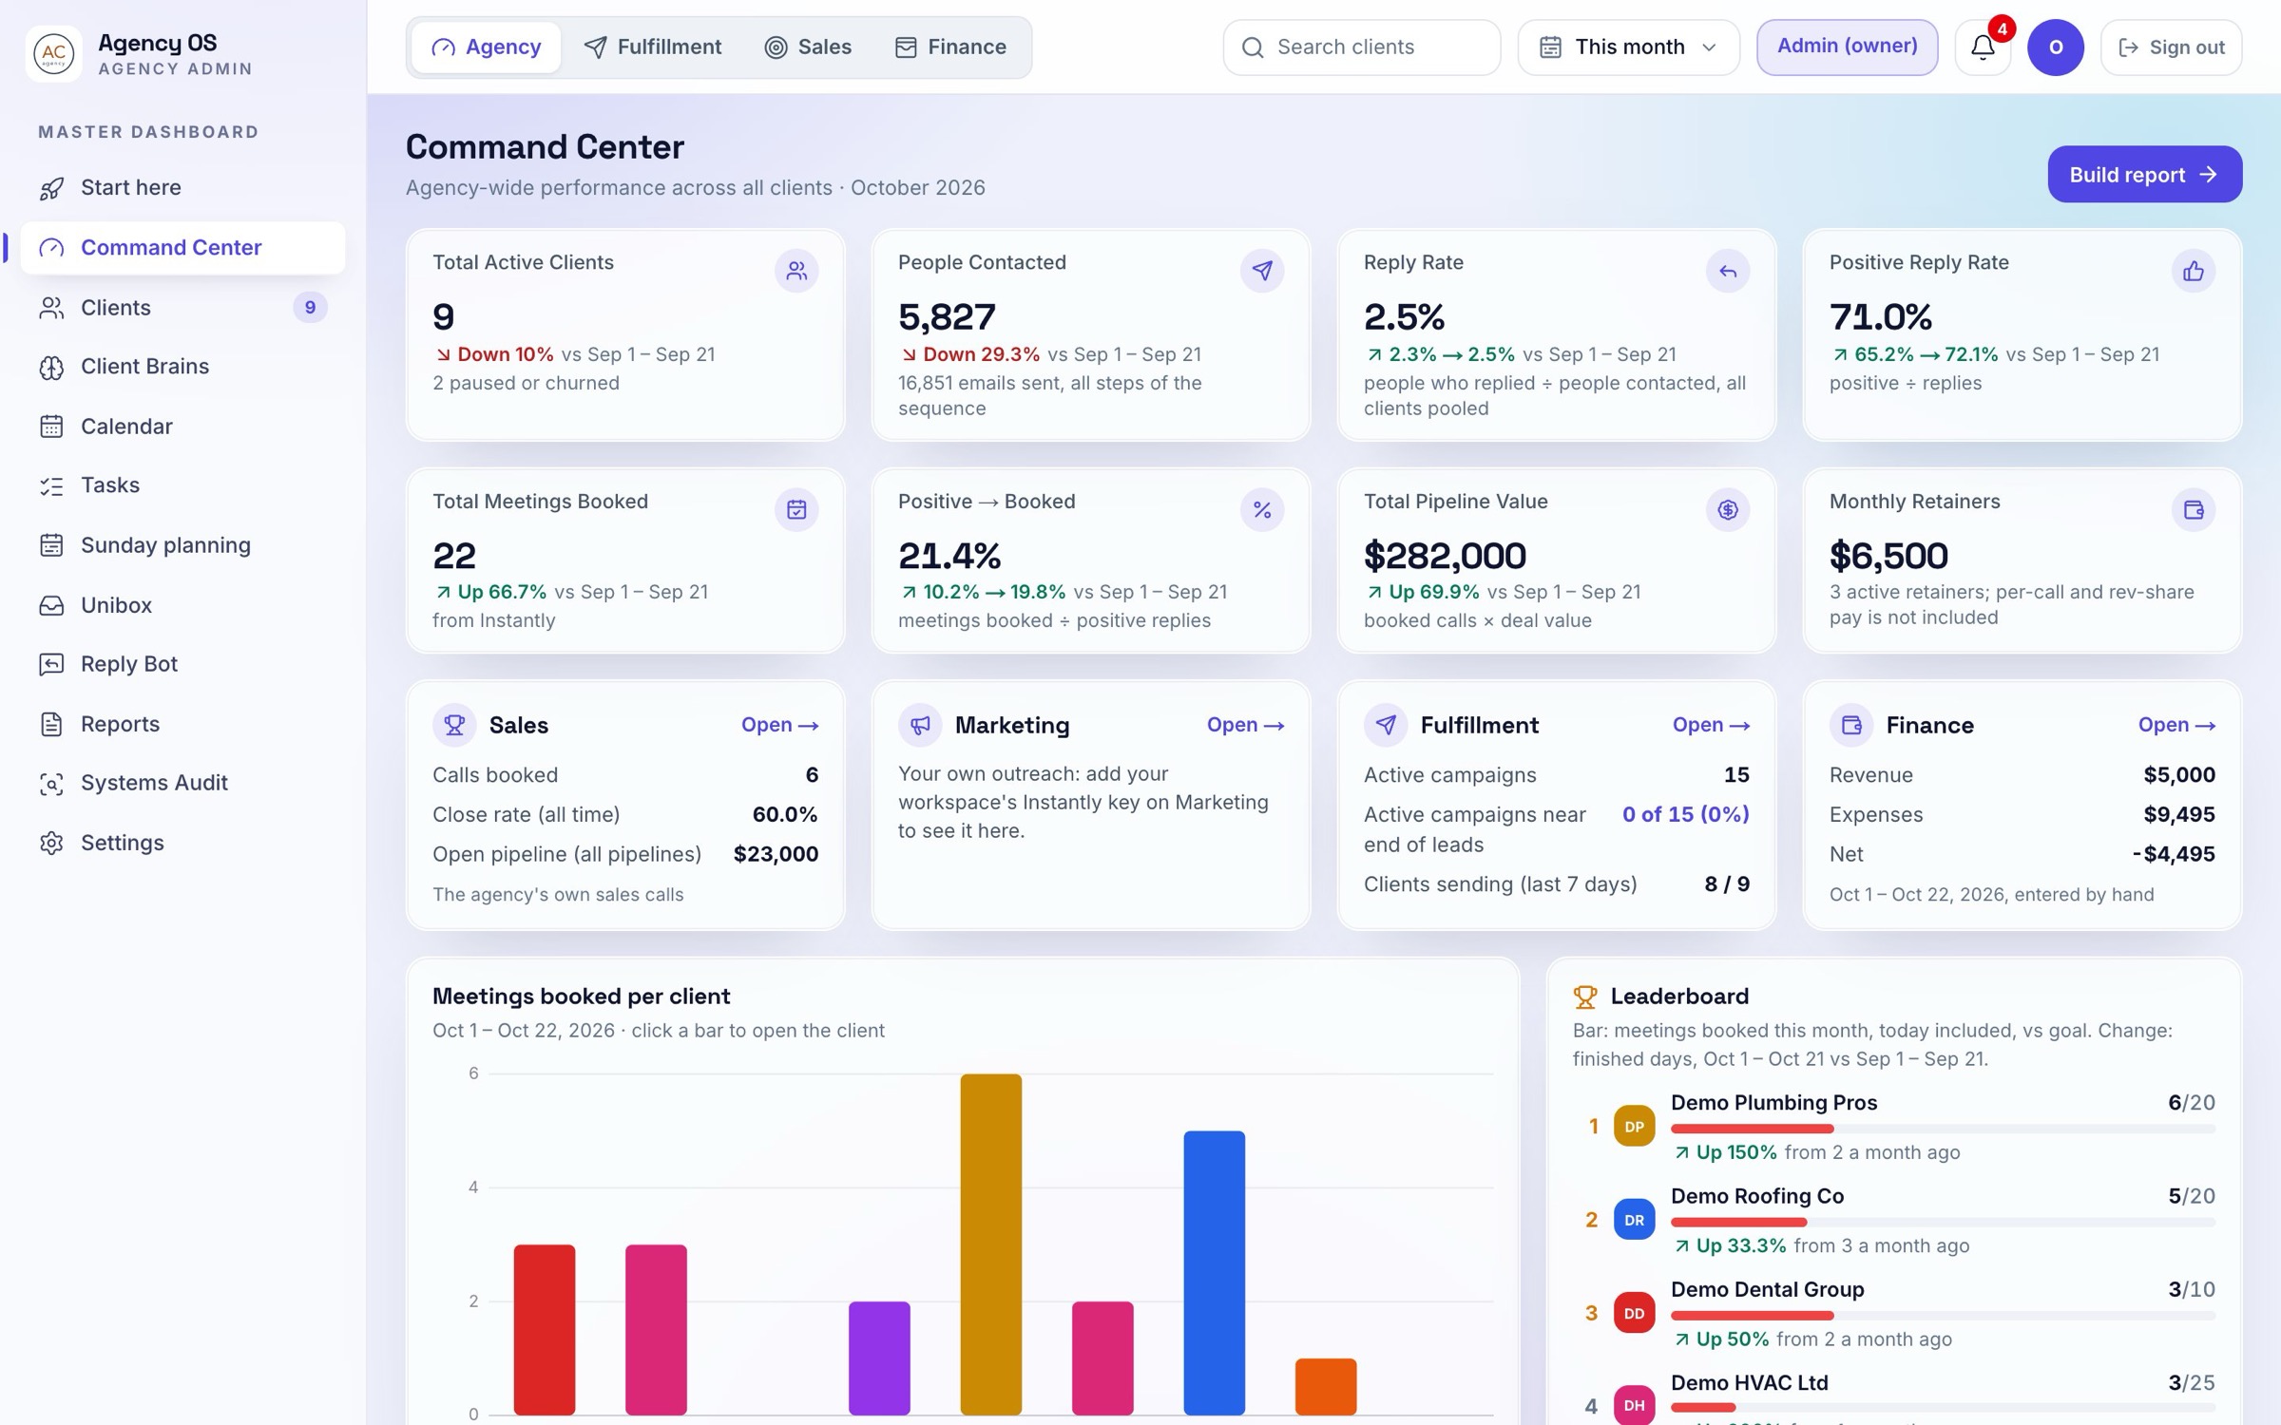Click the Admin (owner) role button
Screen dimensions: 2281x1425
[x=1847, y=47]
